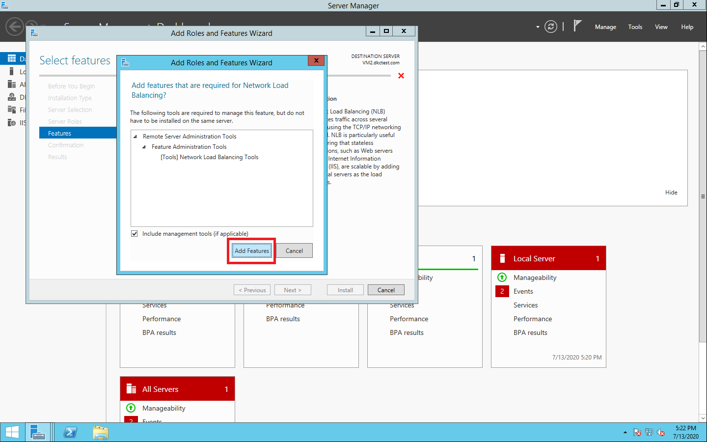The image size is (707, 442).
Task: Open the Manage menu
Action: pos(605,27)
